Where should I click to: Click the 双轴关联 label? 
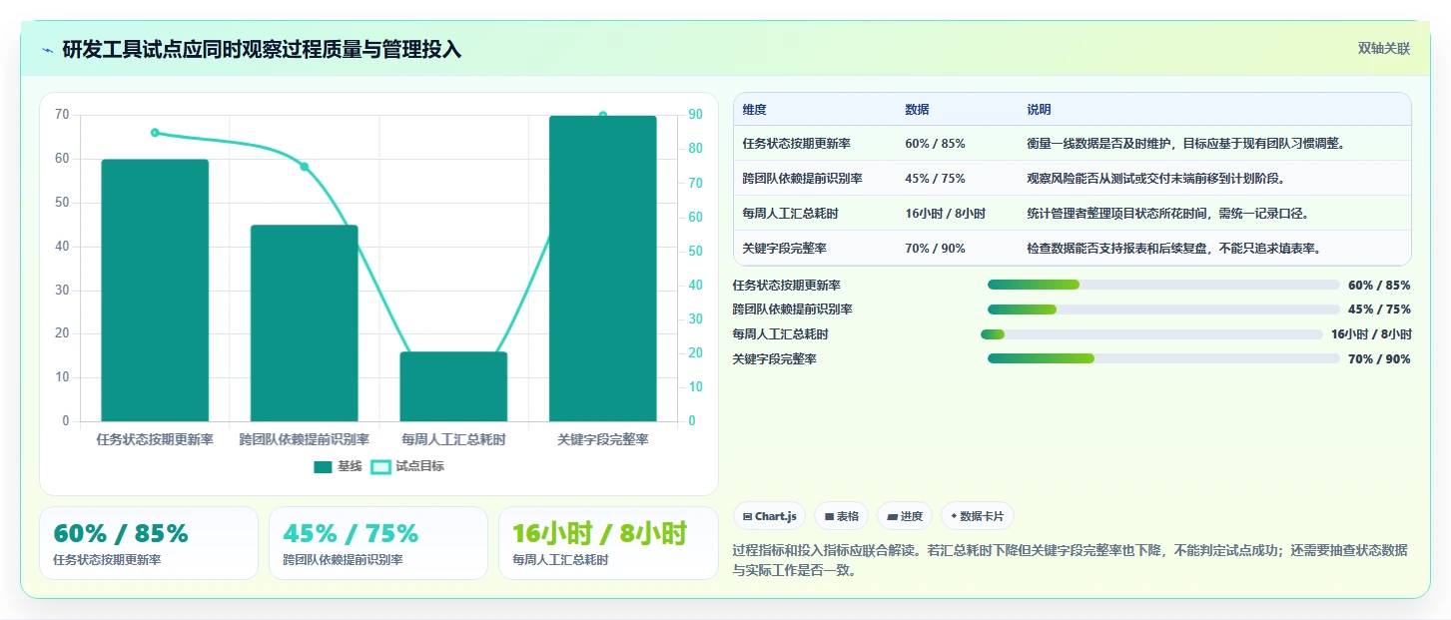coord(1383,49)
